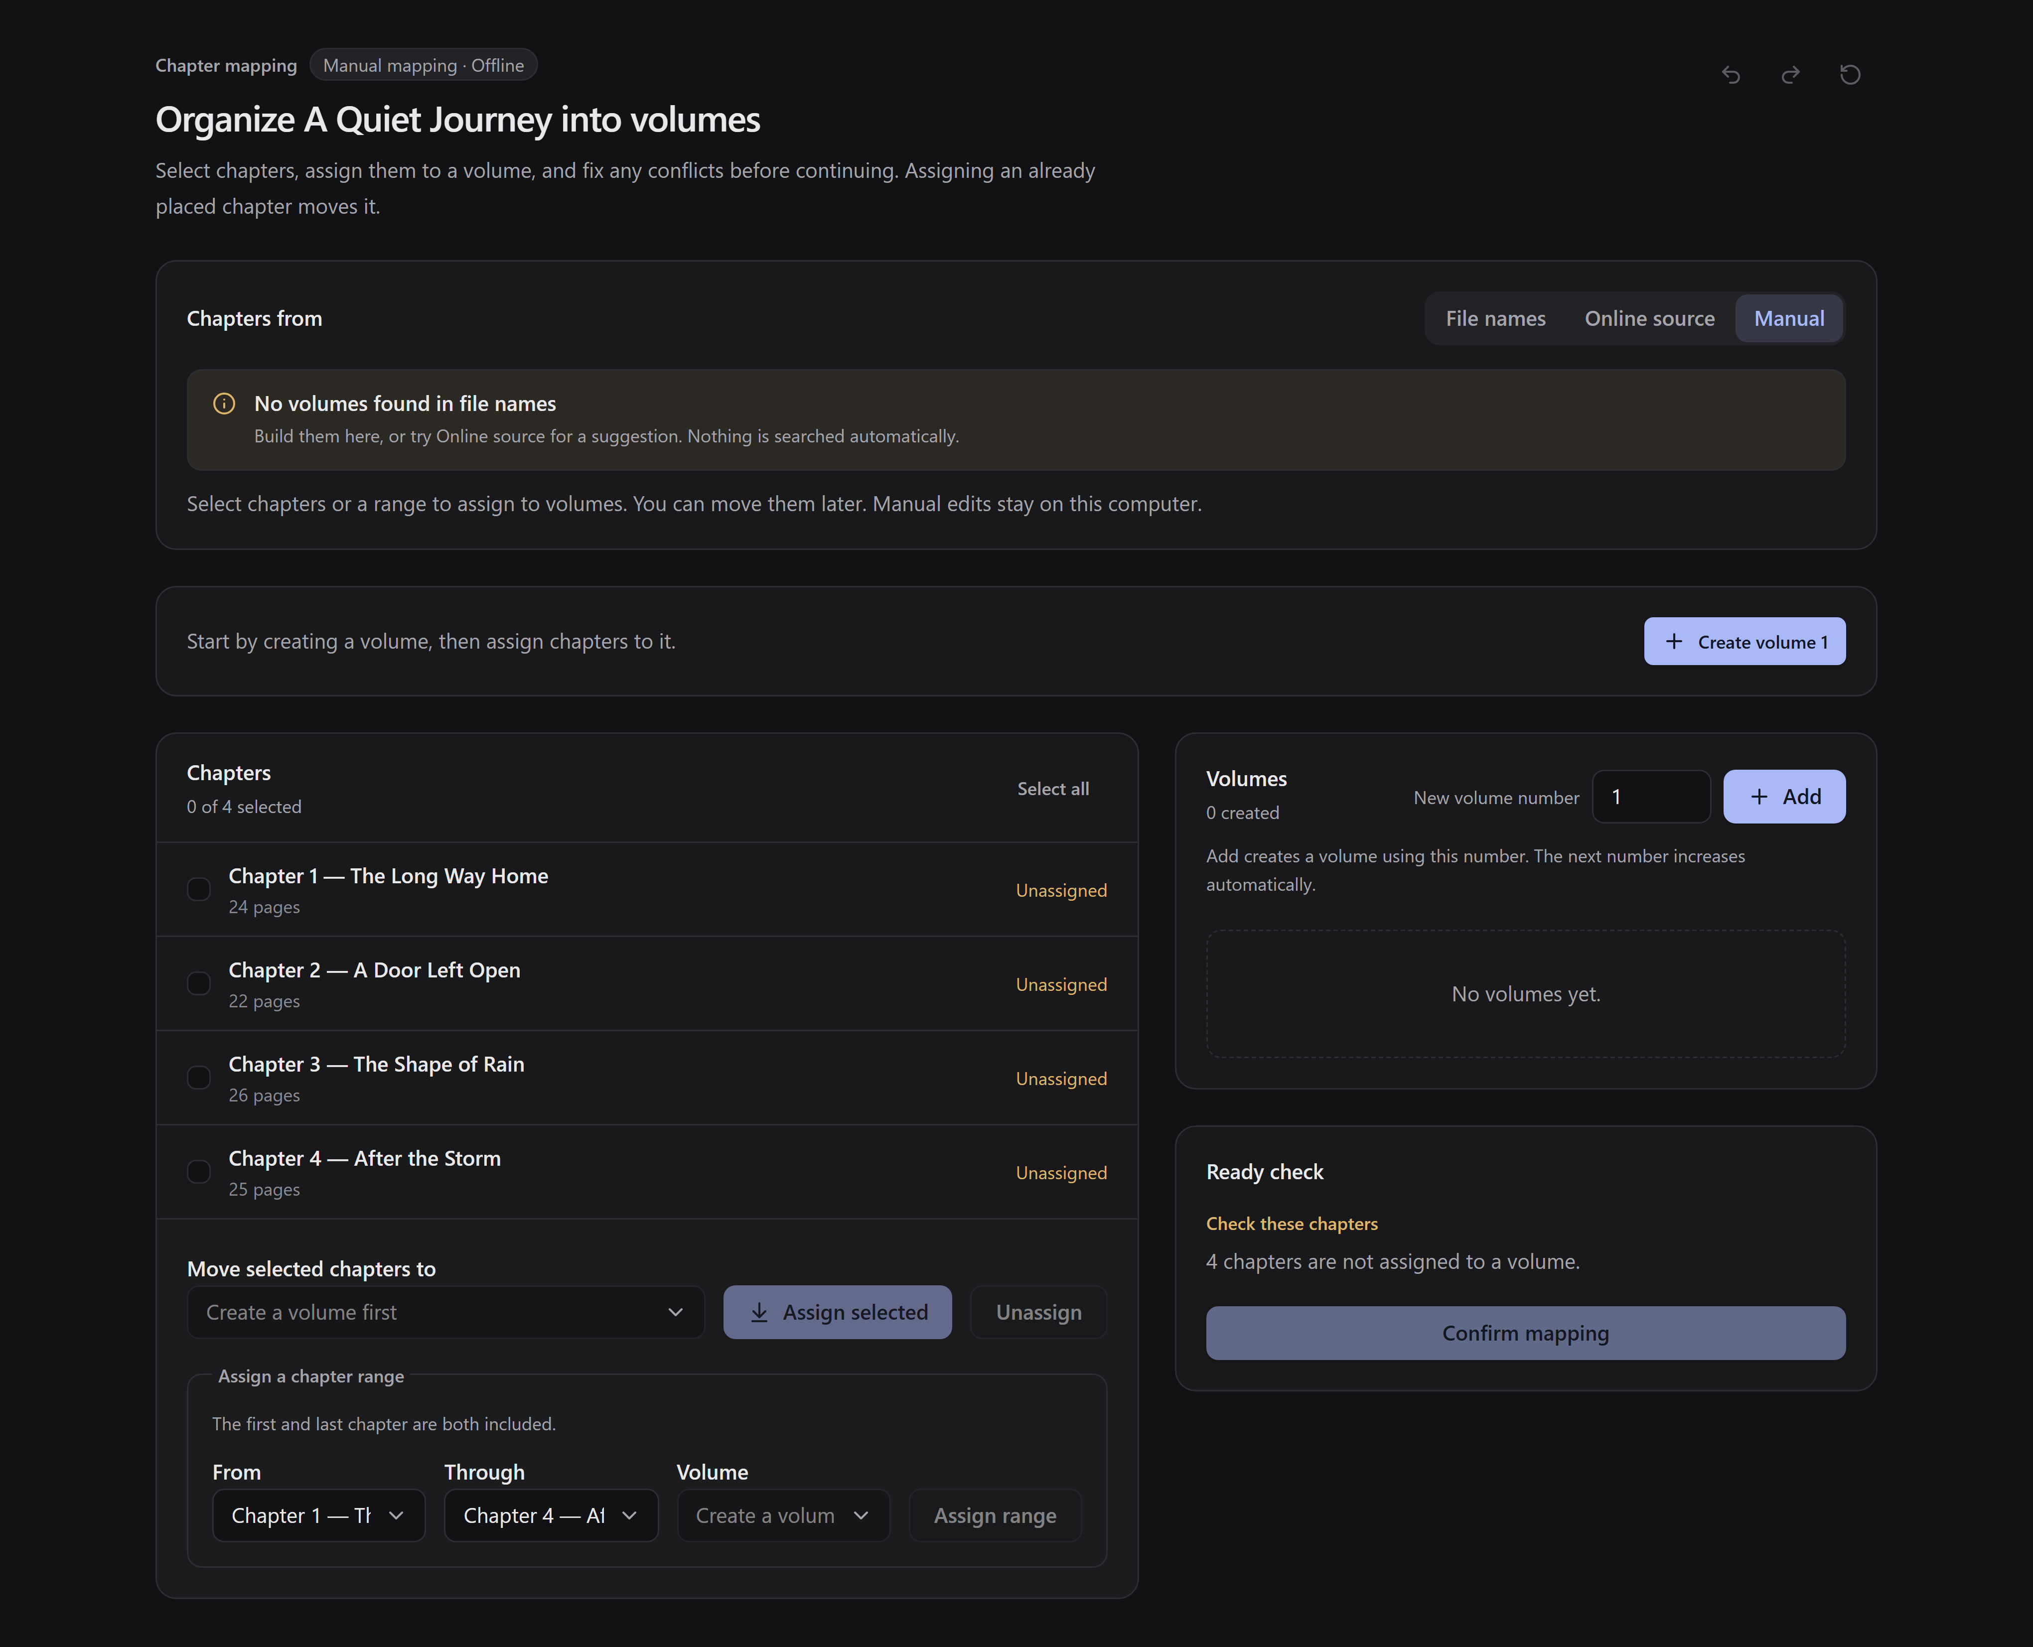Image resolution: width=2033 pixels, height=1647 pixels.
Task: Switch to the File names tab
Action: [x=1495, y=319]
